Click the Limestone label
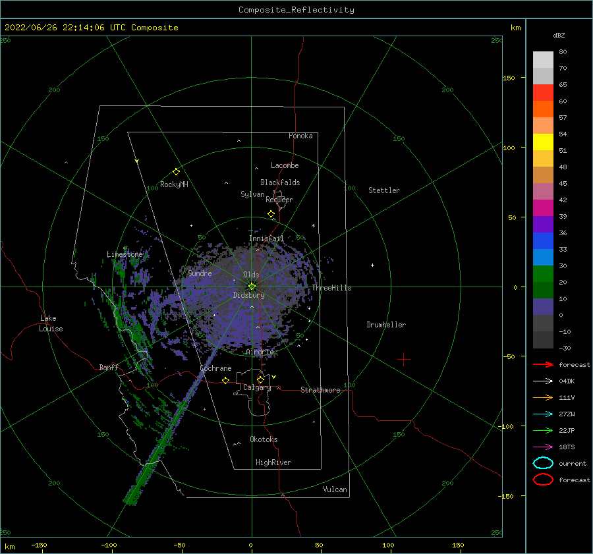 pyautogui.click(x=125, y=254)
